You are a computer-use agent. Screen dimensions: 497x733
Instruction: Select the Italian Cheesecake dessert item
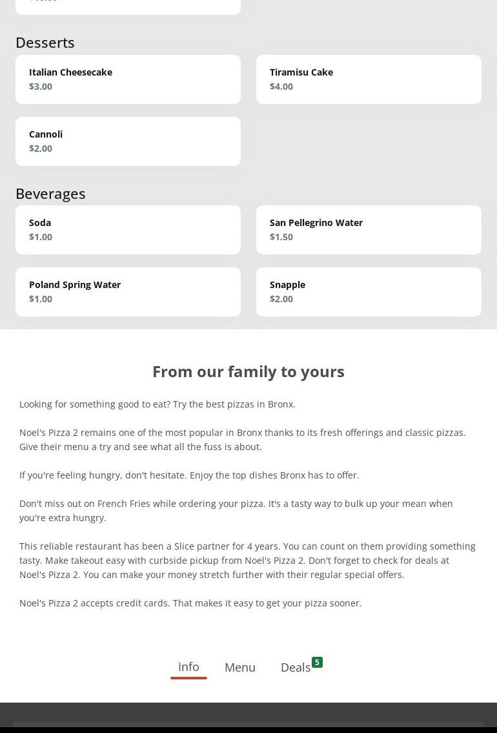(x=128, y=79)
